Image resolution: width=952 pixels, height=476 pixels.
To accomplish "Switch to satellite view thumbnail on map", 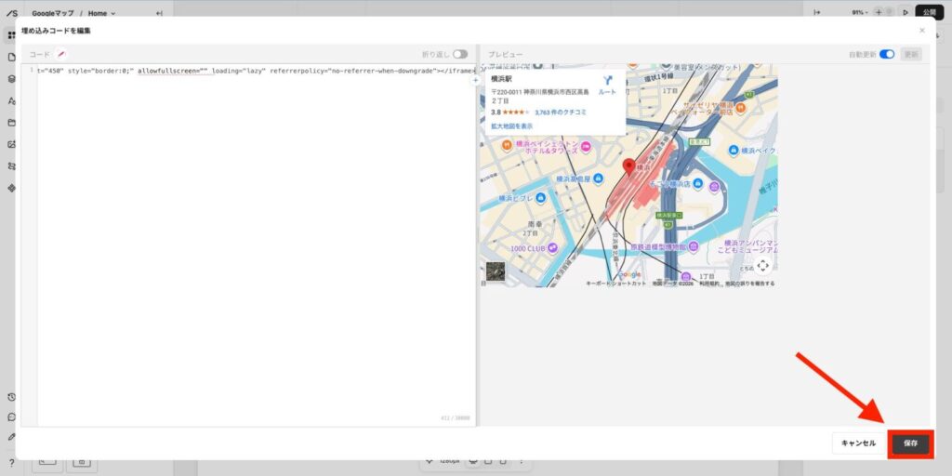I will 496,271.
